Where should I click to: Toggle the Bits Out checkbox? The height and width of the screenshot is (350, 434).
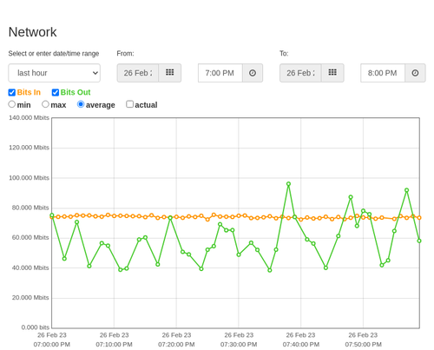(x=56, y=92)
